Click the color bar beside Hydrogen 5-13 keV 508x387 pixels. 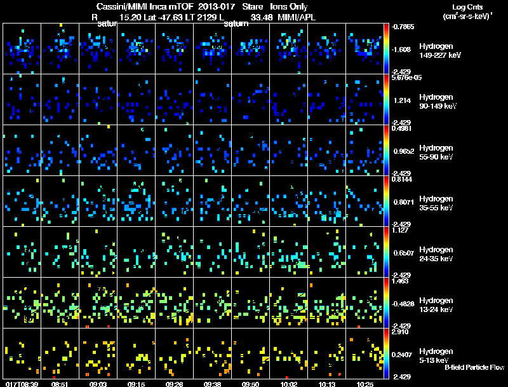tap(386, 353)
